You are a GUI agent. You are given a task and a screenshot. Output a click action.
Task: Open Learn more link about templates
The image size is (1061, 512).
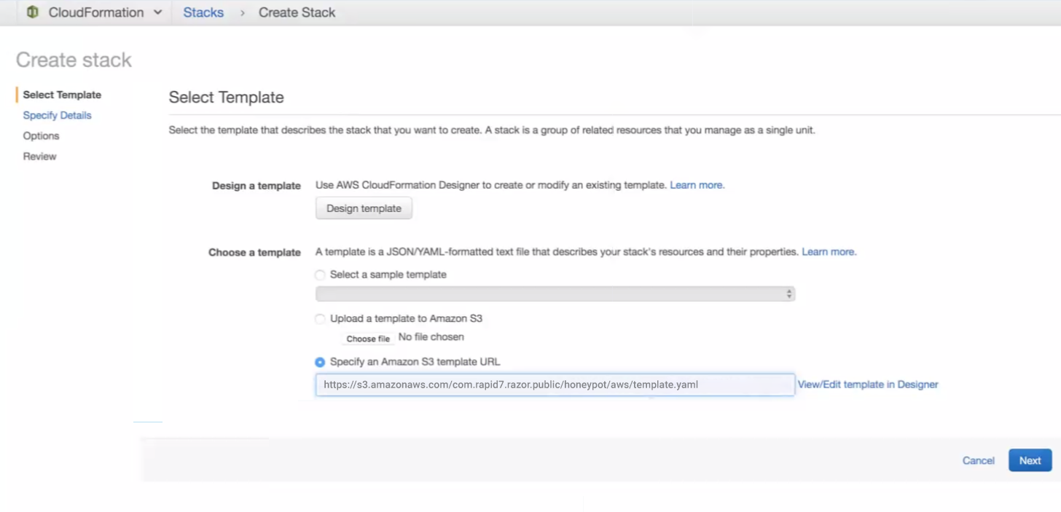(x=829, y=251)
